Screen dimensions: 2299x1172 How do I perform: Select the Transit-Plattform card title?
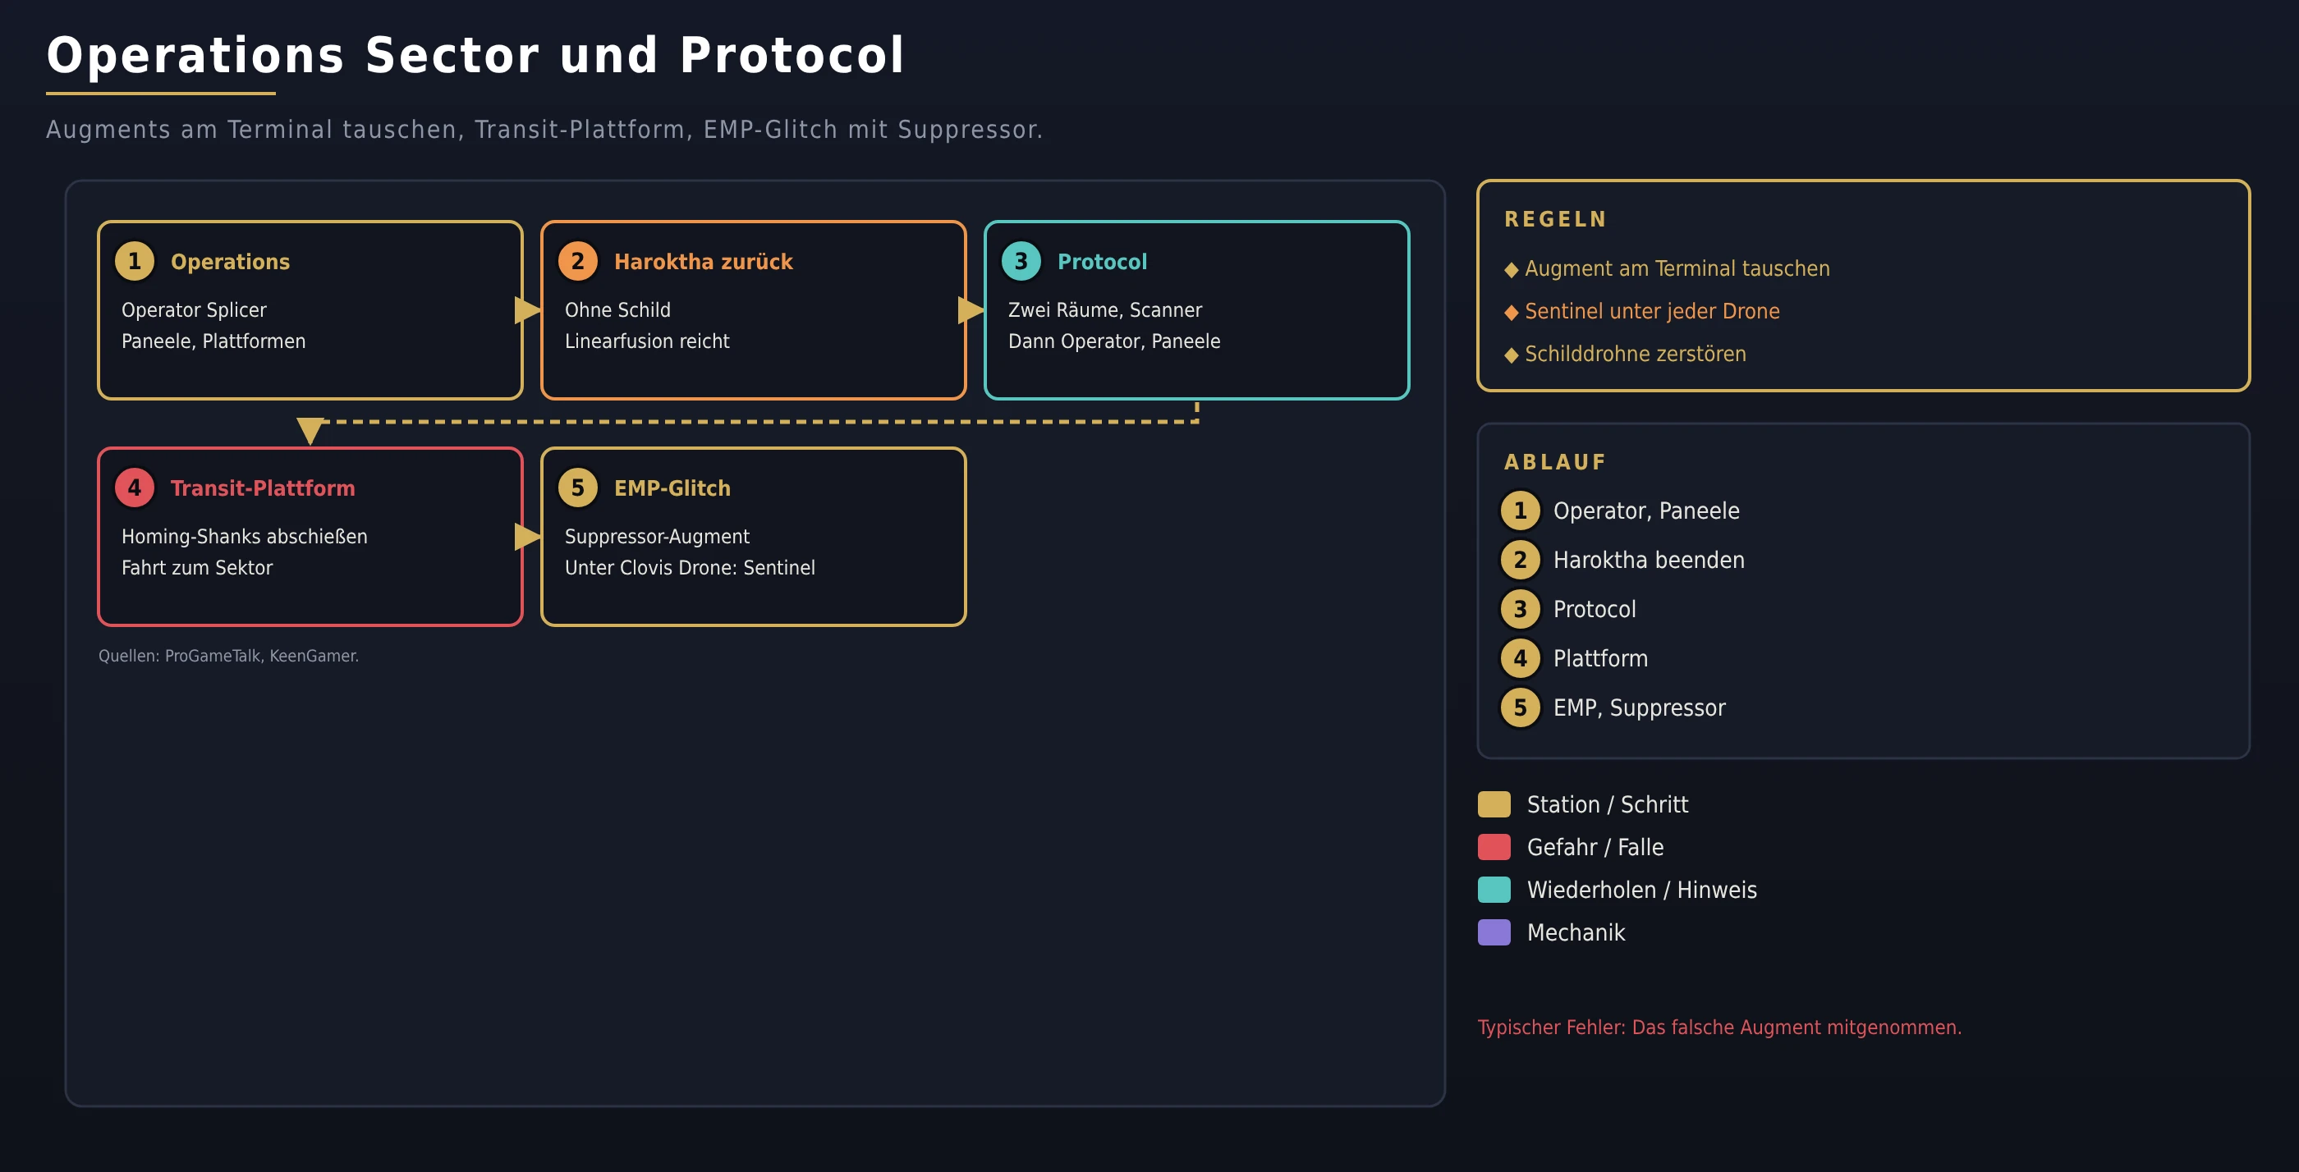[263, 489]
